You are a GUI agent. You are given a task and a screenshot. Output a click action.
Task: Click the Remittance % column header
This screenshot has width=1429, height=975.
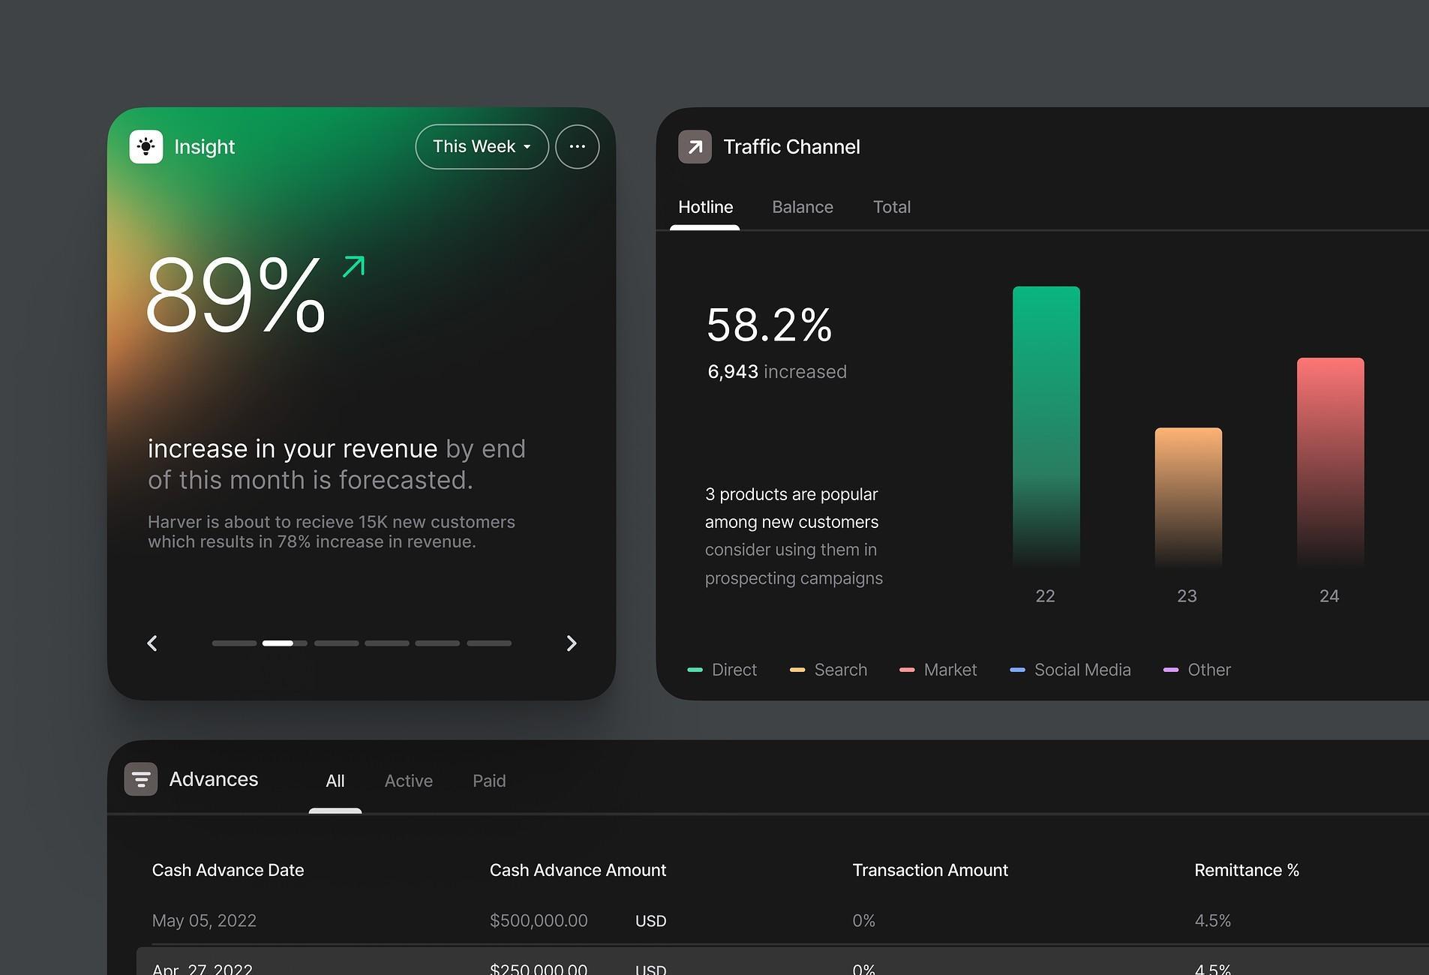pyautogui.click(x=1247, y=870)
